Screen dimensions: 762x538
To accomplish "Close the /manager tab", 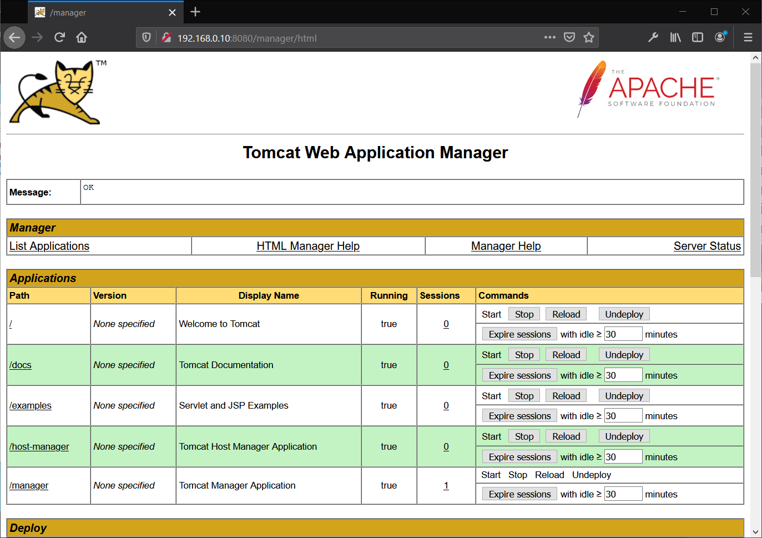I will click(x=172, y=12).
